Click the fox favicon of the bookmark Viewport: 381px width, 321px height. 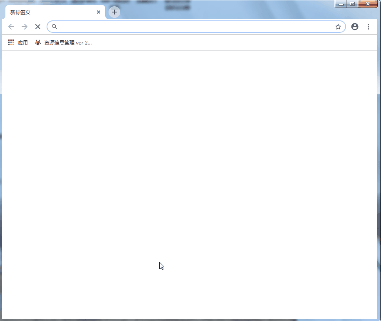38,42
